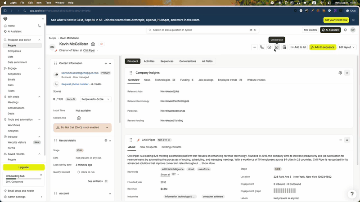The height and width of the screenshot is (202, 360).
Task: Click the schedule meeting calendar icon
Action: pos(284,47)
